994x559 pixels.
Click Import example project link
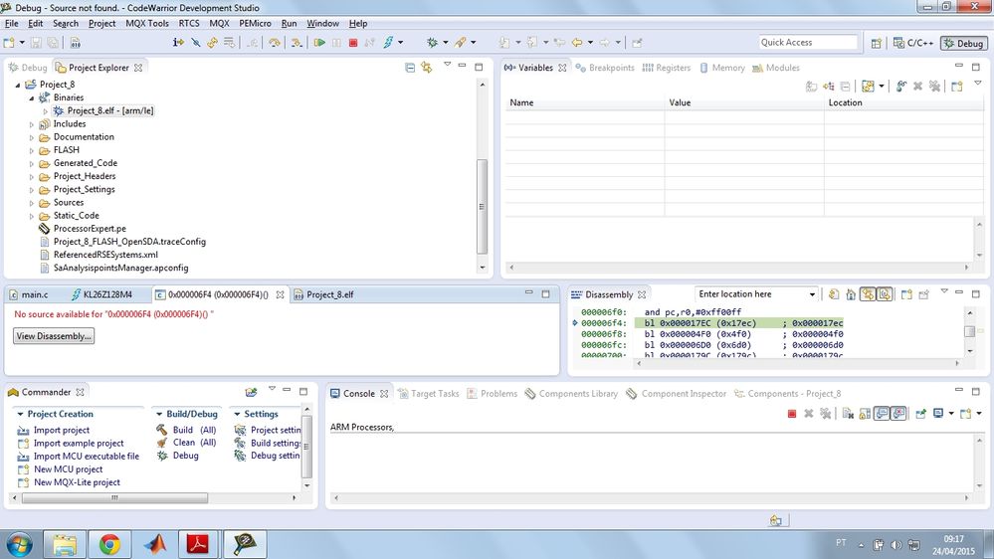click(x=79, y=443)
